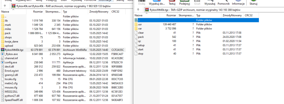Sort by Typ column in left window
The width and height of the screenshot is (284, 104).
click(75, 12)
